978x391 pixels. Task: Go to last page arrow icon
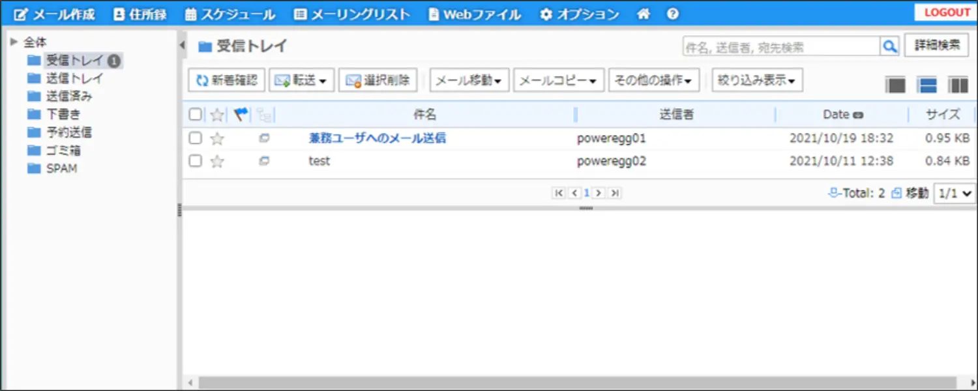coord(614,193)
